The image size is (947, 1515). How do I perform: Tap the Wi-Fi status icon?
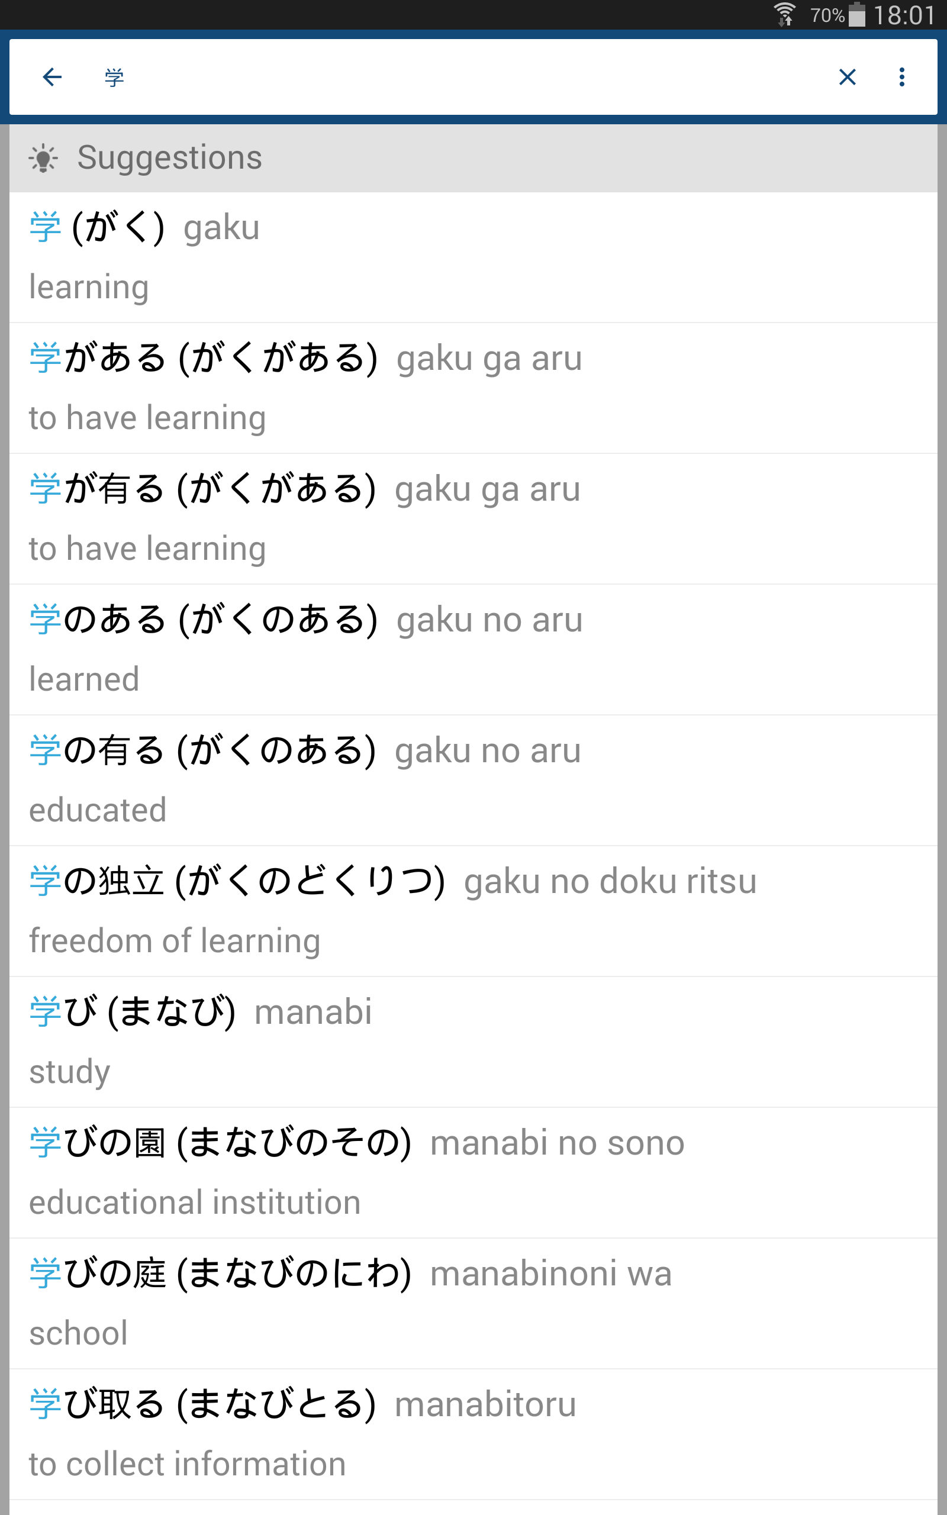click(784, 14)
